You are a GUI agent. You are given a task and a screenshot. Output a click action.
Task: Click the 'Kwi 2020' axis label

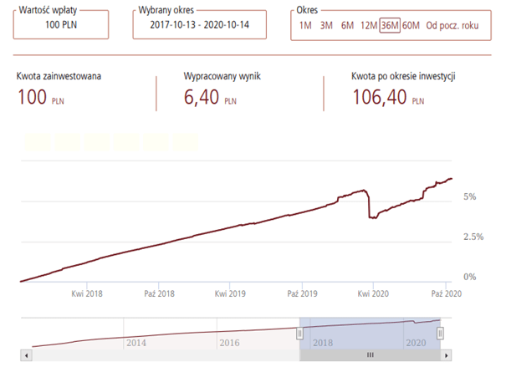coord(373,293)
